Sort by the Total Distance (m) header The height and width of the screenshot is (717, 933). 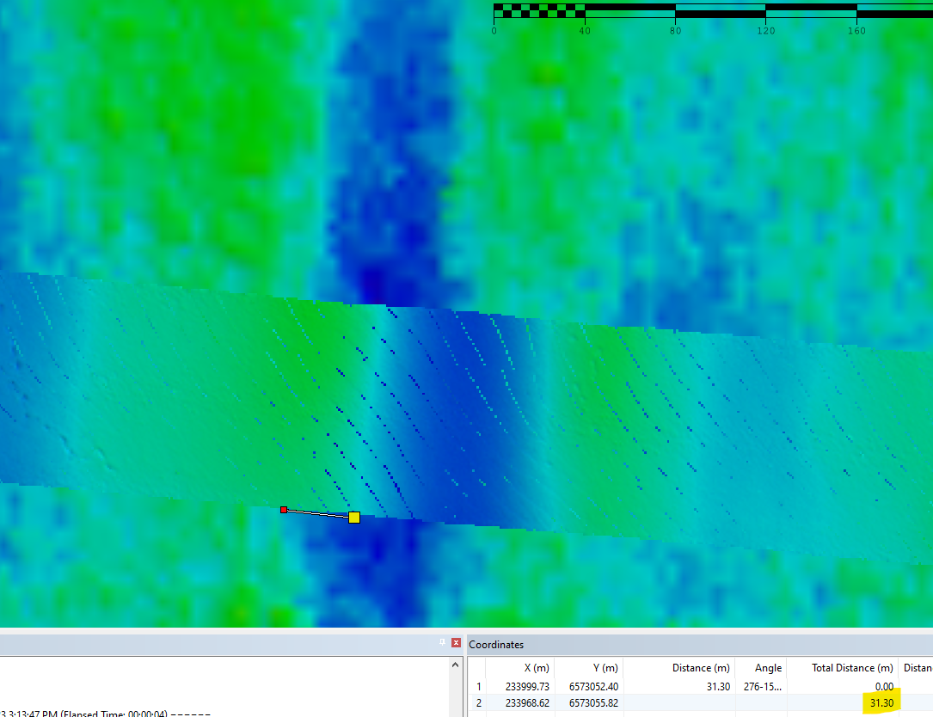click(851, 667)
